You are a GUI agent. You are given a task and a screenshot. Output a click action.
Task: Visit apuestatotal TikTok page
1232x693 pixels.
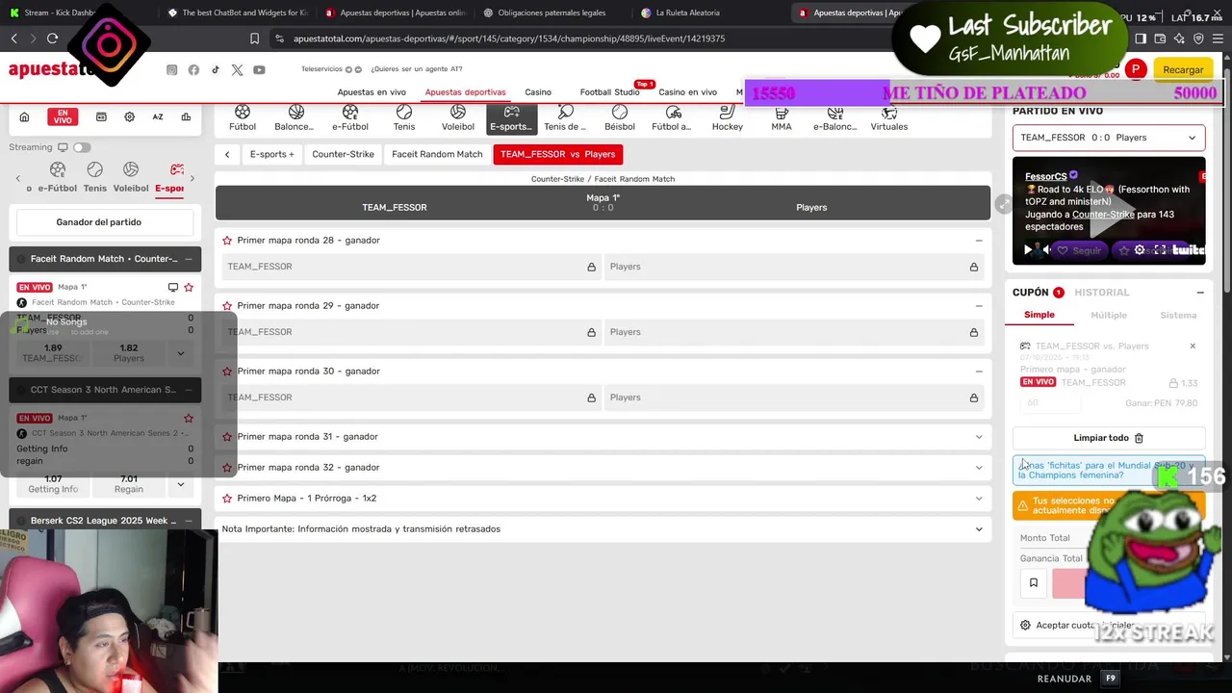click(216, 70)
